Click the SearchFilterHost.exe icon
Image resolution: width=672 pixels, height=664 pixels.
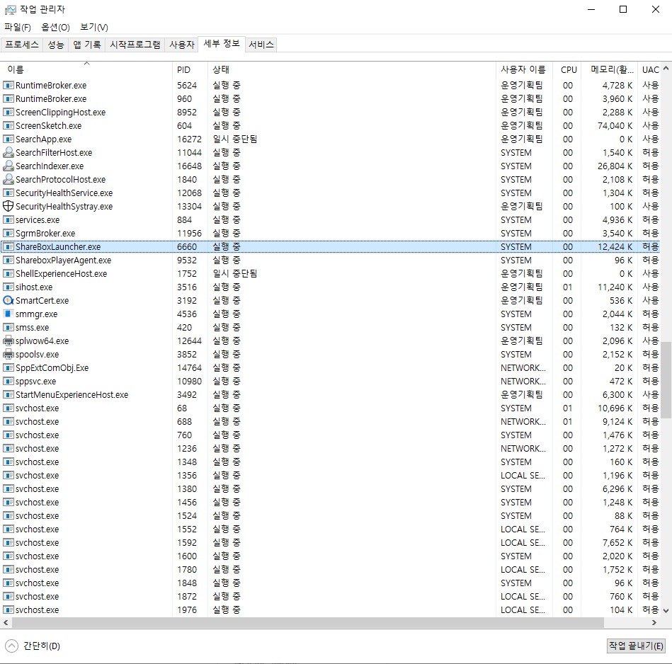point(8,153)
